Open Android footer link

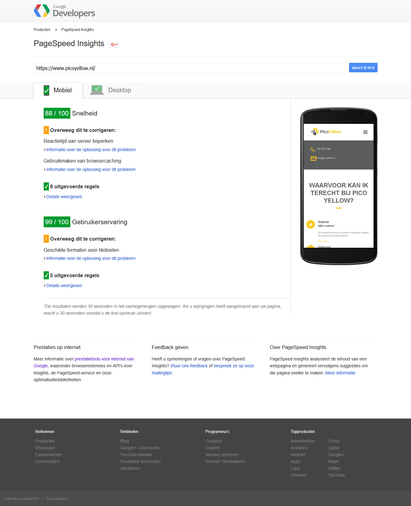click(x=298, y=455)
